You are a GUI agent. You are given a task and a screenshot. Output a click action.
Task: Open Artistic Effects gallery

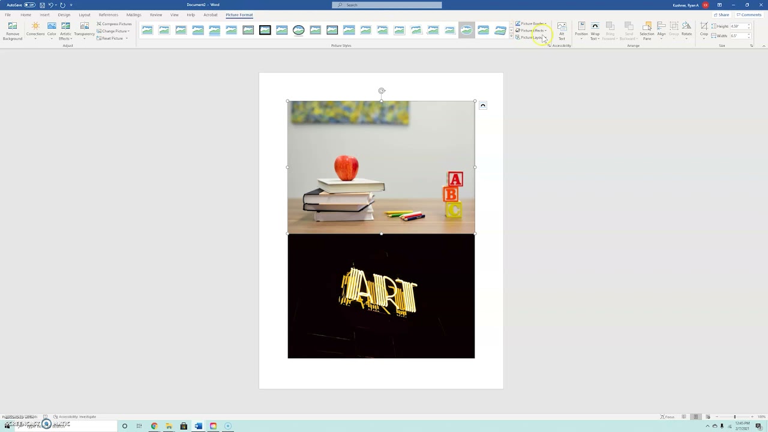65,32
